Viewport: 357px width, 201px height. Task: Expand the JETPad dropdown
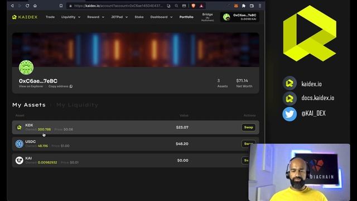pyautogui.click(x=119, y=17)
